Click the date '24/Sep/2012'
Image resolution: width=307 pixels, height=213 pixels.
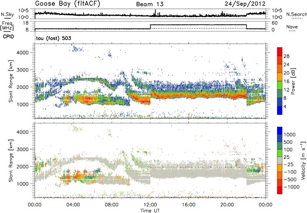point(245,4)
